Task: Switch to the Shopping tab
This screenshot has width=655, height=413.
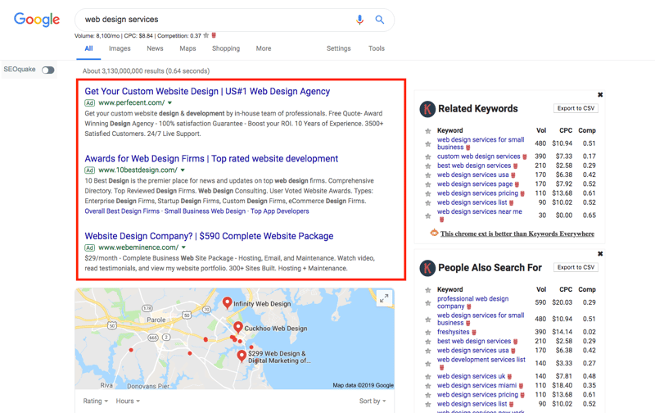Action: (226, 48)
